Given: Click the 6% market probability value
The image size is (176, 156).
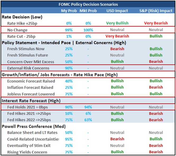Looking at the screenshot, I should coord(88,113).
